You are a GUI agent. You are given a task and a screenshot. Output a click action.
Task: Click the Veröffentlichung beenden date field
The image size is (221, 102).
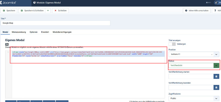click(191, 87)
